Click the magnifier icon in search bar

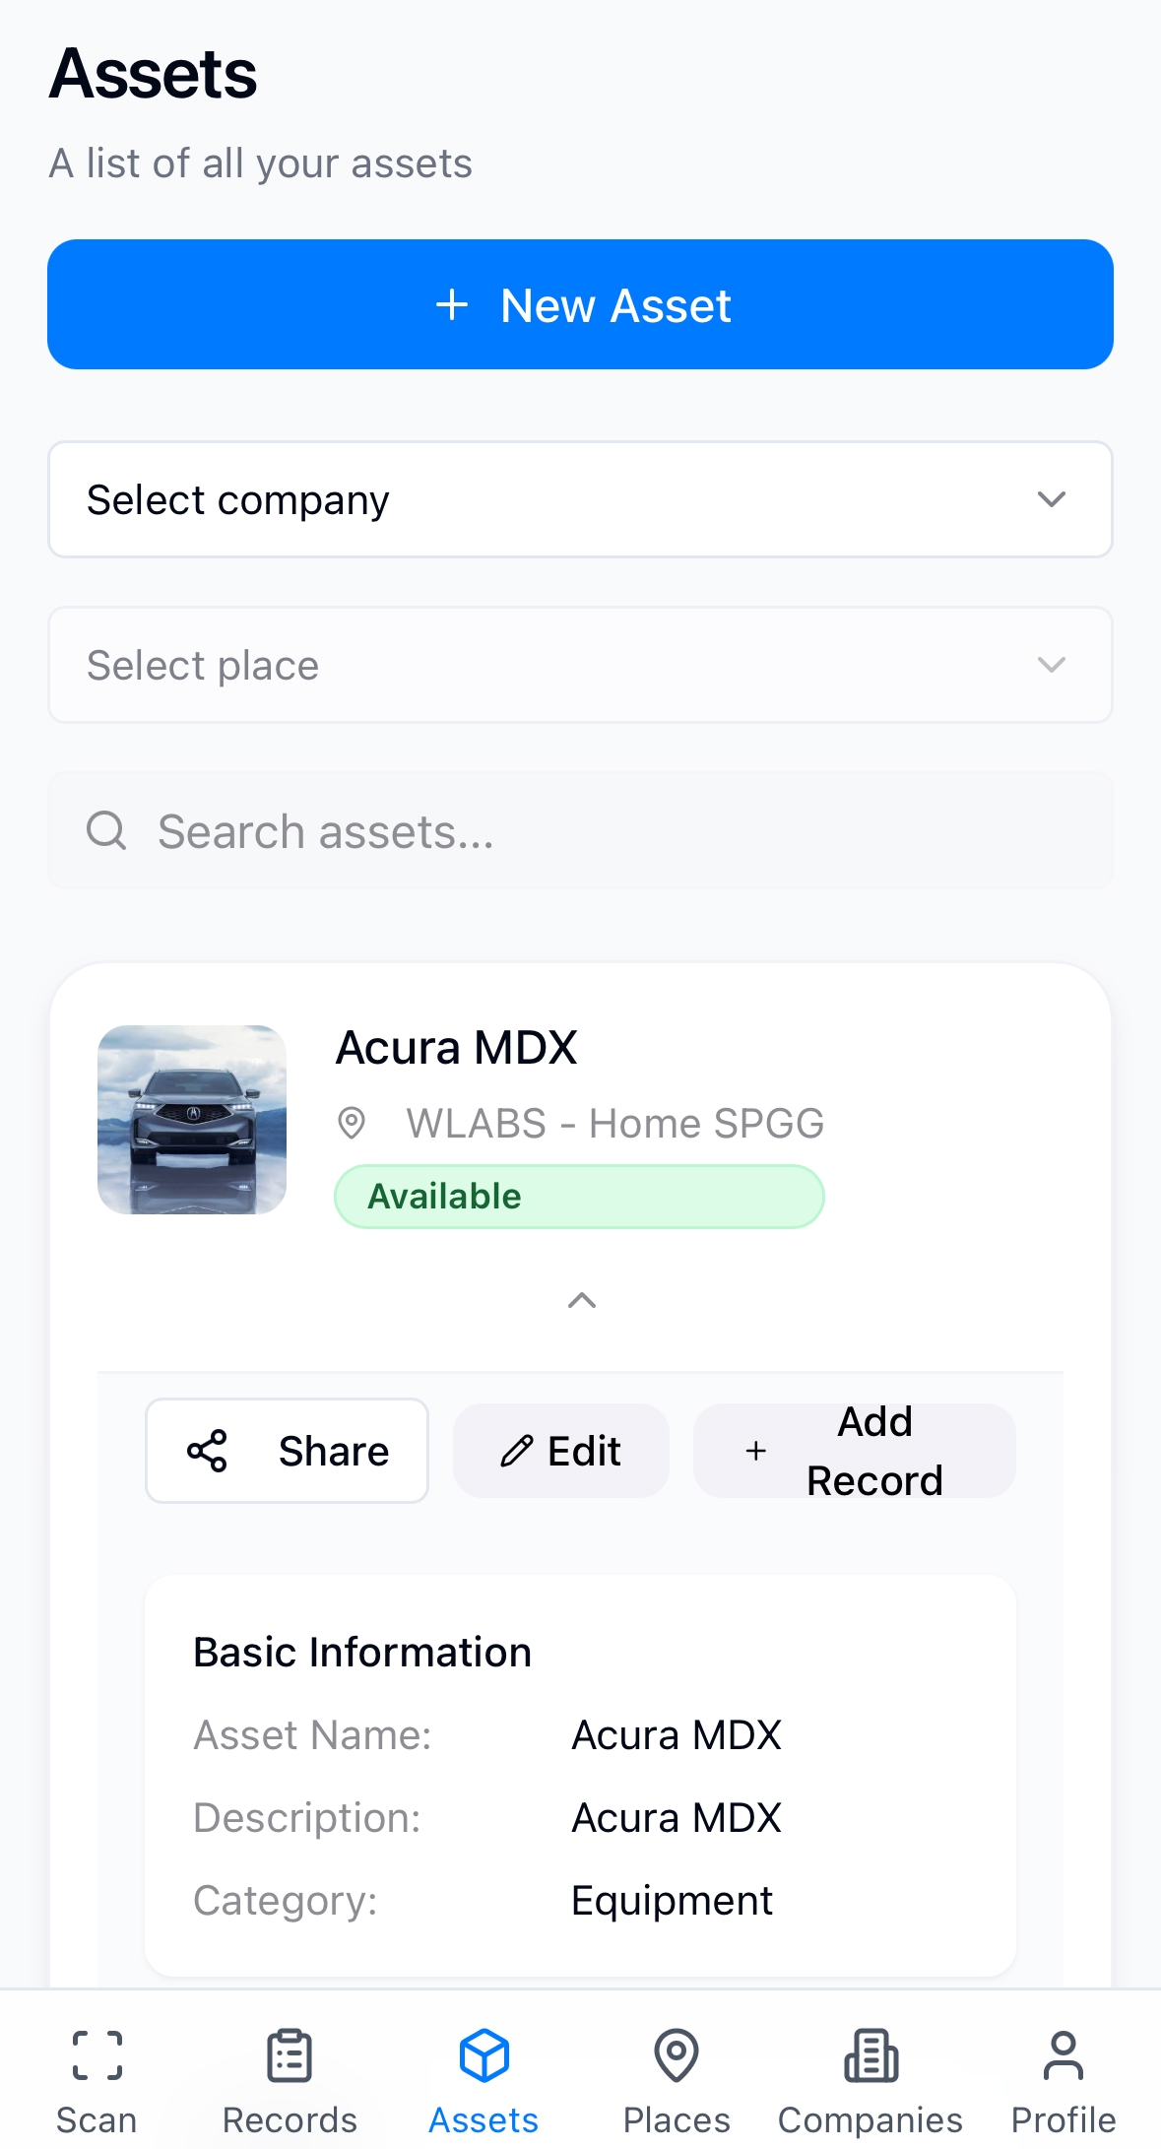106,830
